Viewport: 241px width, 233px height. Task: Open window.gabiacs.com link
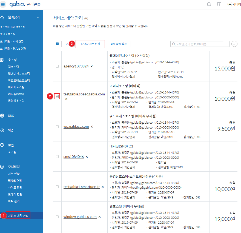point(80,217)
